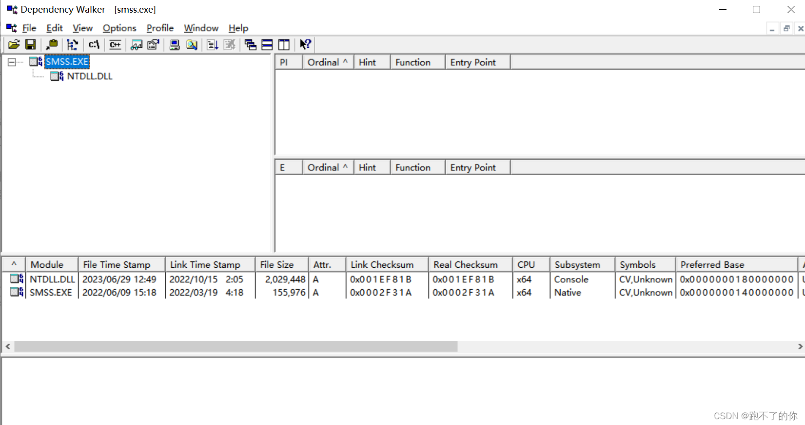This screenshot has height=425, width=805.
Task: Sort module list by Preferred Base
Action: click(736, 264)
